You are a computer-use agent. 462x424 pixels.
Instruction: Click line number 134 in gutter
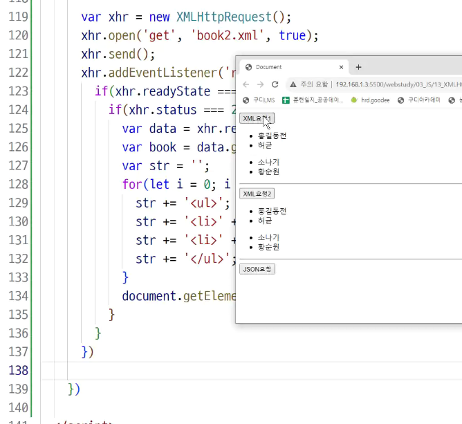pyautogui.click(x=18, y=296)
